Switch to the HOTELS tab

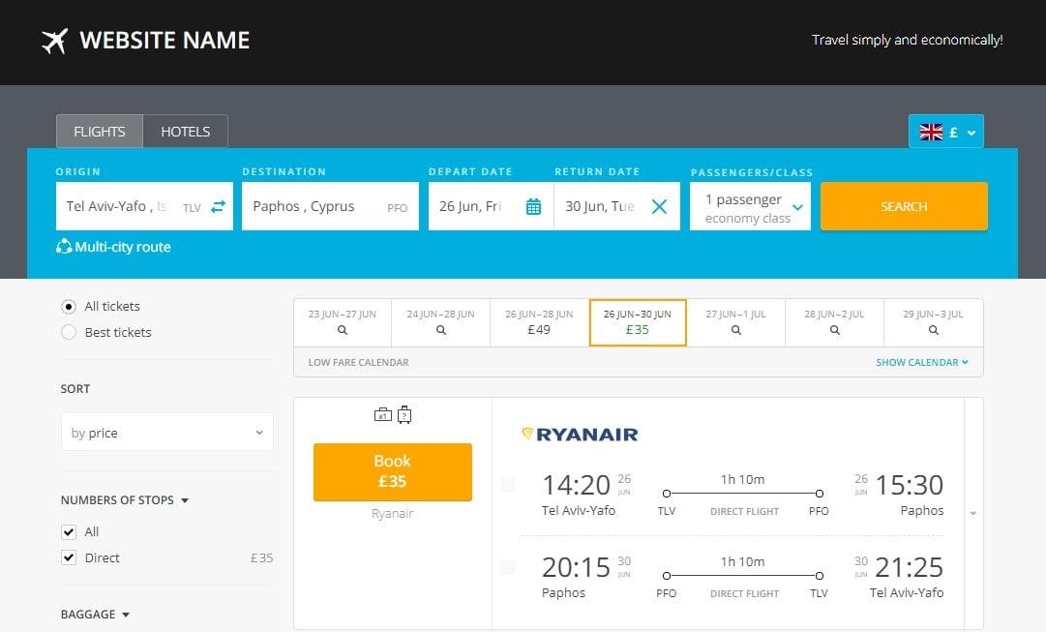tap(185, 131)
